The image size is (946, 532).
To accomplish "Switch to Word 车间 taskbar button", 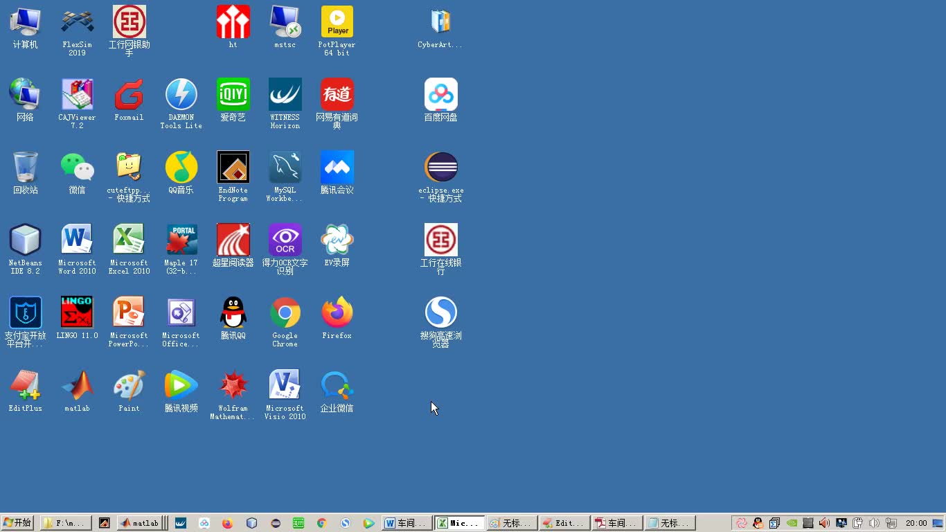I will click(407, 523).
